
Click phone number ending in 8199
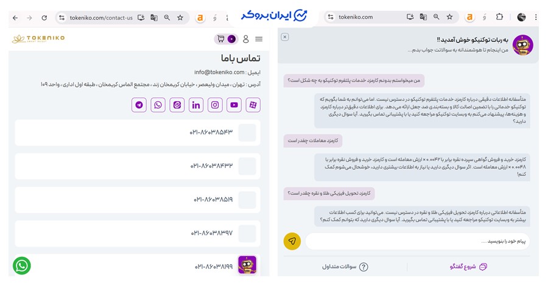pos(214,267)
